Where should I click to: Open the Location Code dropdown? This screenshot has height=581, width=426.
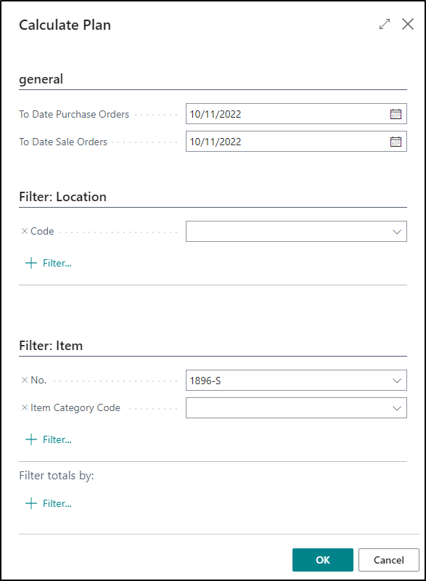point(397,232)
